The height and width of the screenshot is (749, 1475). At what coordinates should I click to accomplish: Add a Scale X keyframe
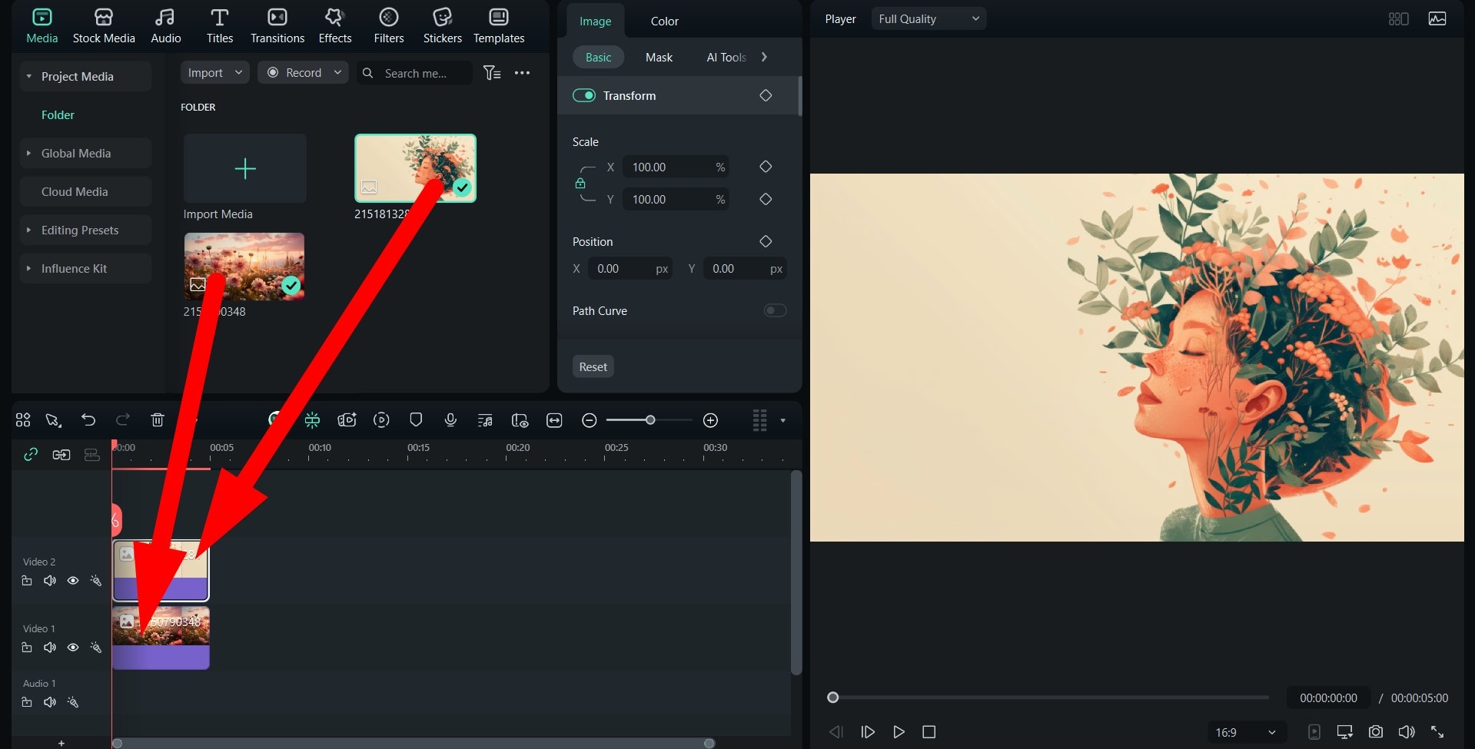(766, 167)
